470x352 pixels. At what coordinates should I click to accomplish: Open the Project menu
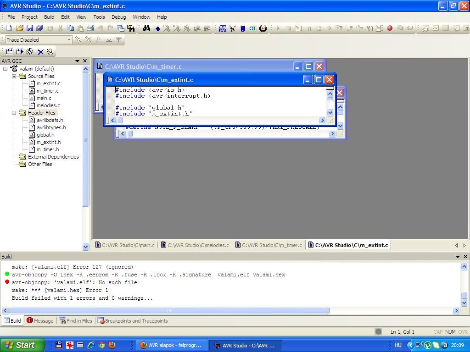29,17
